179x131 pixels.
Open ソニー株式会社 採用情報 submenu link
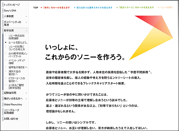[17, 37]
